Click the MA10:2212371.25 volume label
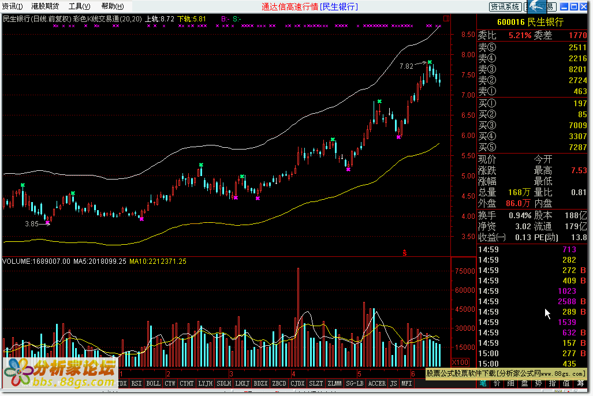Viewport: 593px width, 396px height. (x=158, y=261)
